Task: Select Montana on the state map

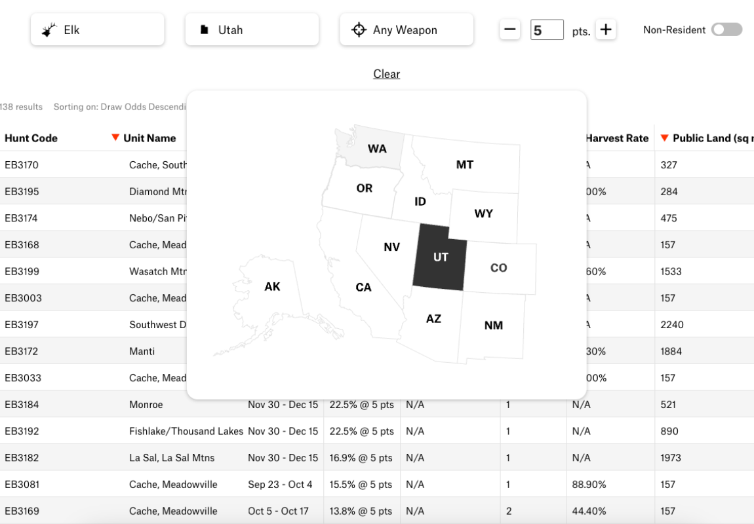Action: [x=465, y=165]
